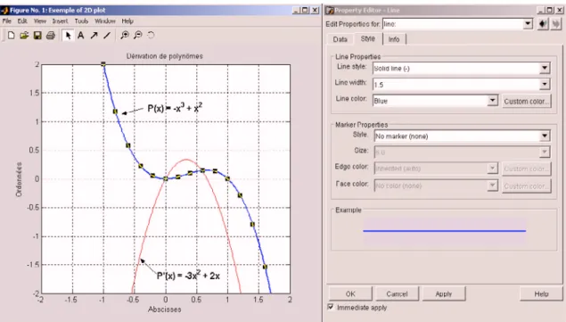Viewport: 566px width, 322px height.
Task: Open the Window menu
Action: (x=105, y=21)
